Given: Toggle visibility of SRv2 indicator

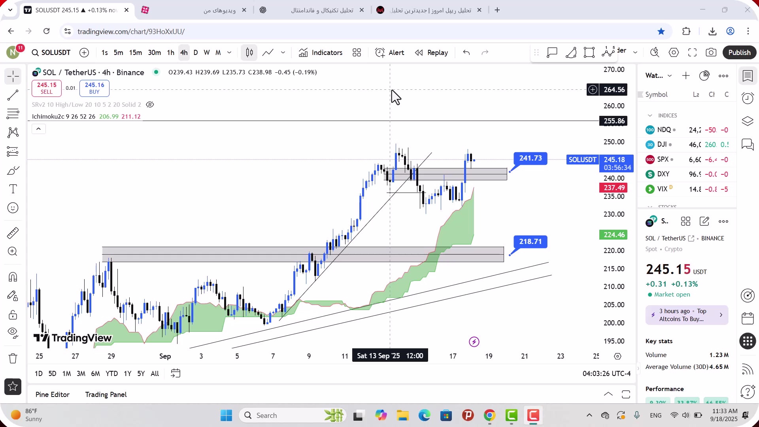Looking at the screenshot, I should coord(150,105).
